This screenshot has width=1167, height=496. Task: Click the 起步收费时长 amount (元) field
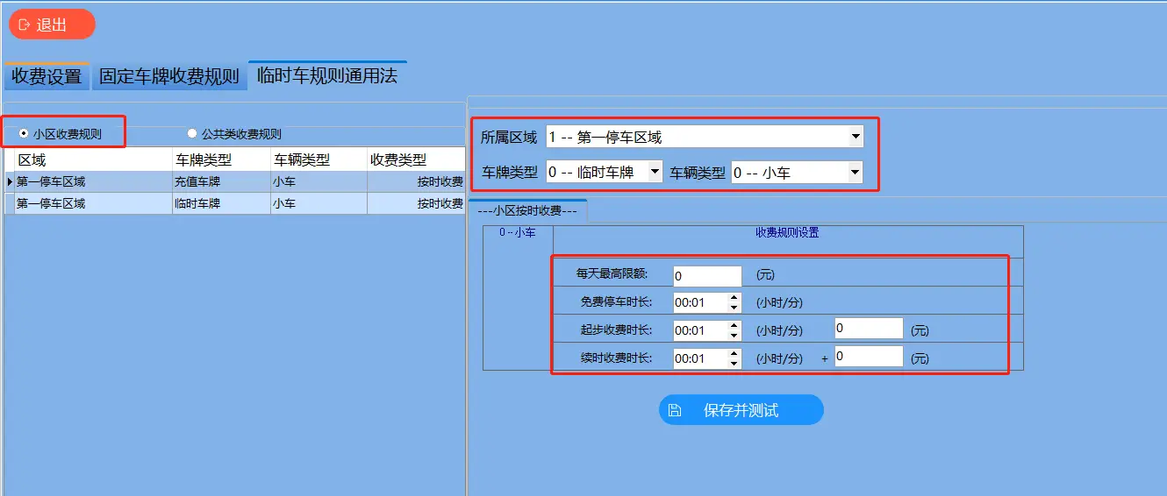[869, 328]
